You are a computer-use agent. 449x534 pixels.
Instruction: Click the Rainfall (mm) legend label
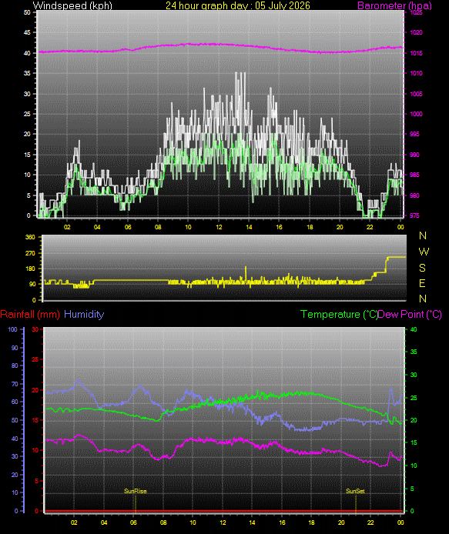coord(30,315)
